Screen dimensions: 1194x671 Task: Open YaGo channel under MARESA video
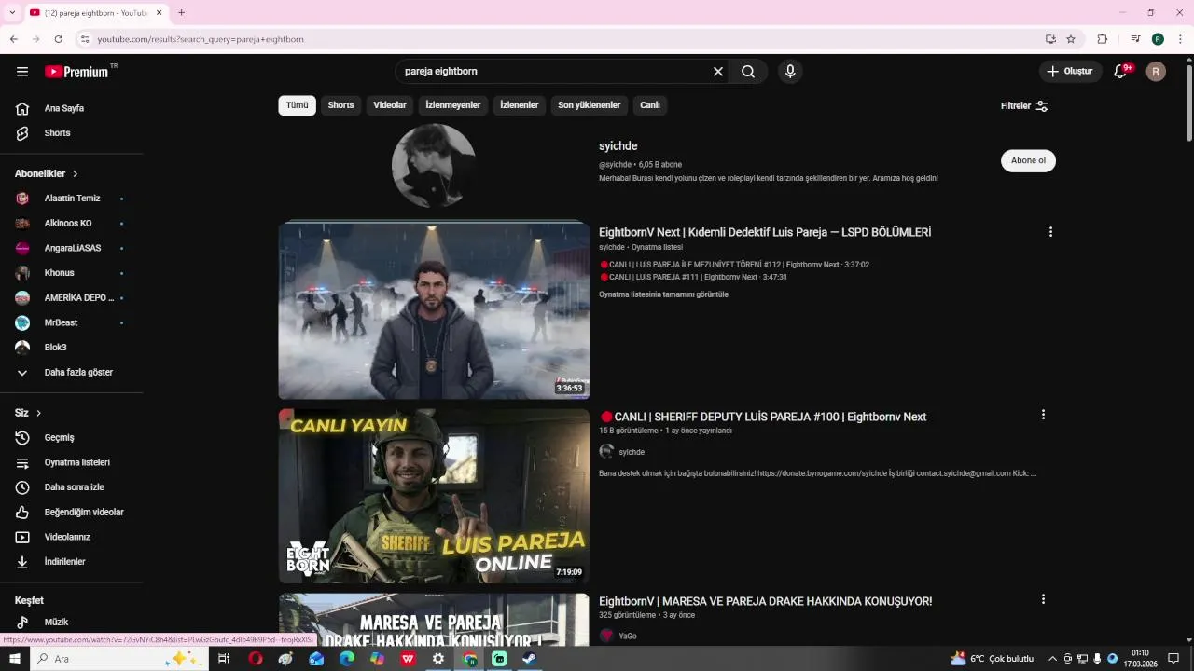click(628, 636)
